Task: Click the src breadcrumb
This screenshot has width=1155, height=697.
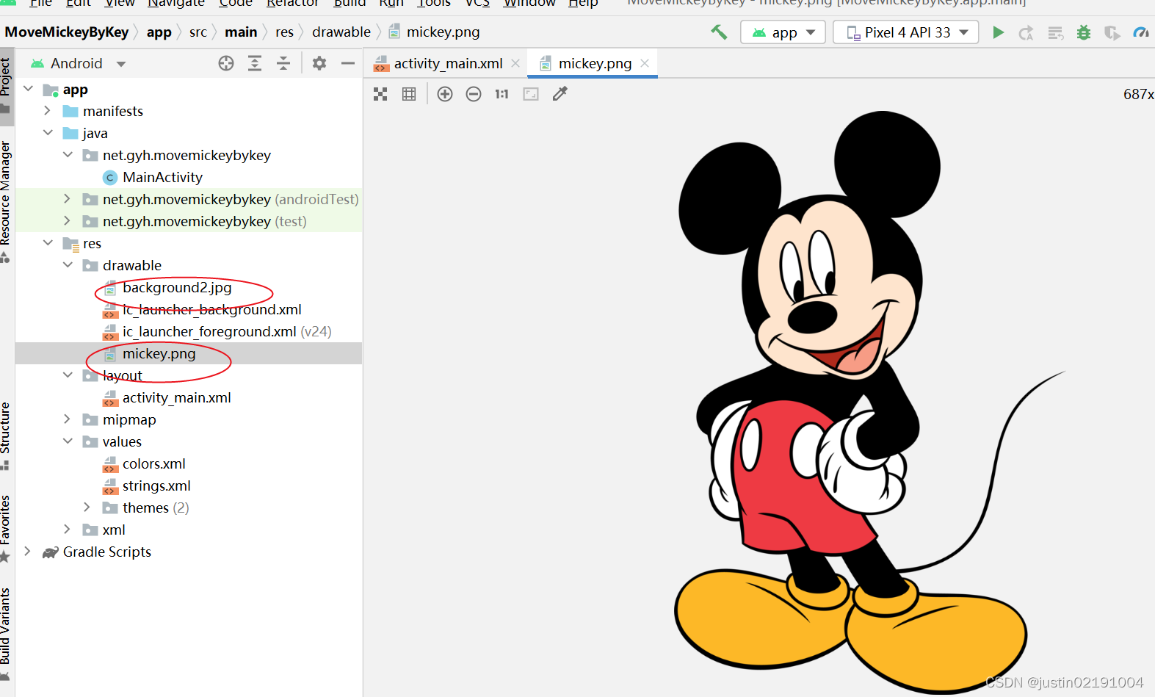Action: 198,32
